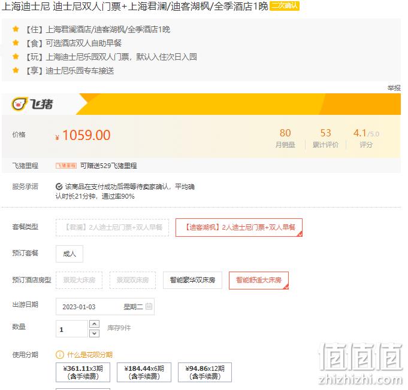This screenshot has height=390, width=408.
Task: Click the 80 月销量 sales figure
Action: coord(285,138)
